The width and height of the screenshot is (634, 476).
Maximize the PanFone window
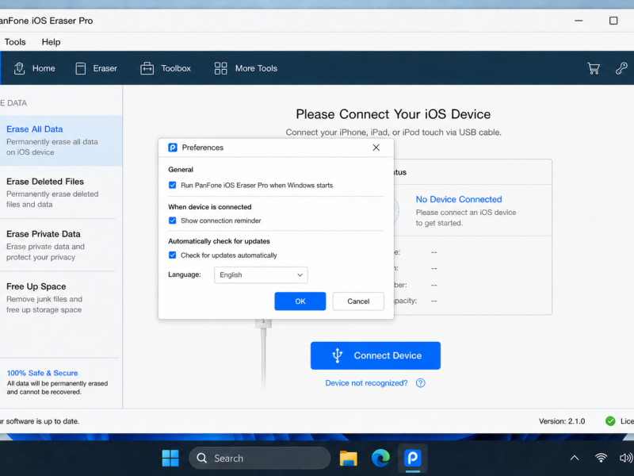click(613, 21)
